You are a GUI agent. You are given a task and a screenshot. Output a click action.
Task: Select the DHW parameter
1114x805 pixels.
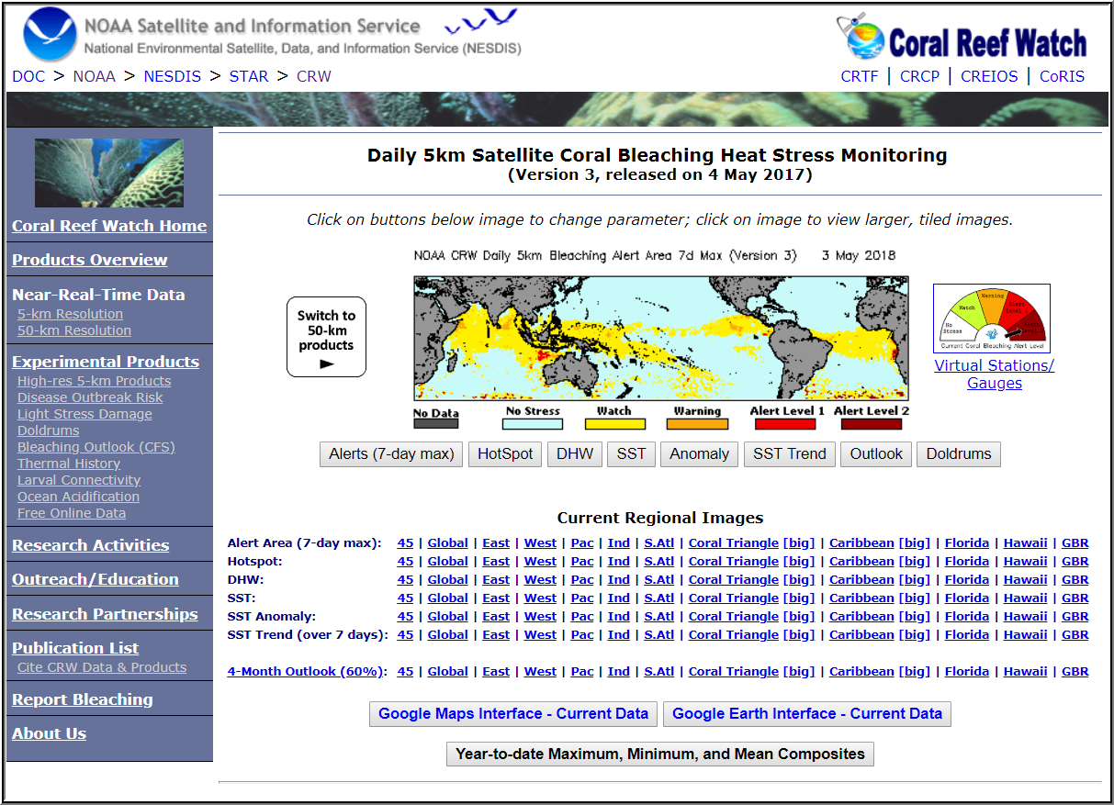574,453
